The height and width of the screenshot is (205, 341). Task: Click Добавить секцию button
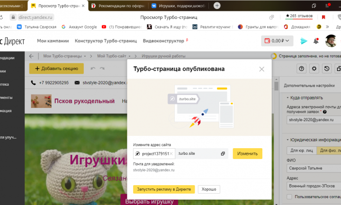[56, 69]
